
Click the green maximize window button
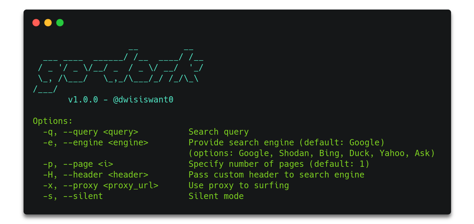click(60, 23)
